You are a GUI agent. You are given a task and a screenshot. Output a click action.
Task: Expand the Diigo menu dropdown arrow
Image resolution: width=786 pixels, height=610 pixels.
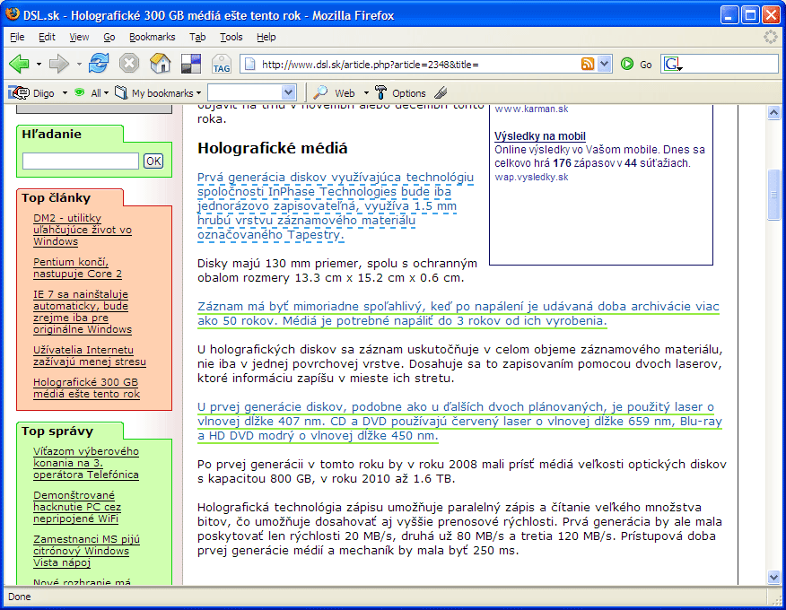pos(65,93)
